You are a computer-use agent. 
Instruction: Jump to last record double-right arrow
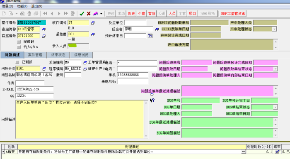pyautogui.click(x=66, y=14)
